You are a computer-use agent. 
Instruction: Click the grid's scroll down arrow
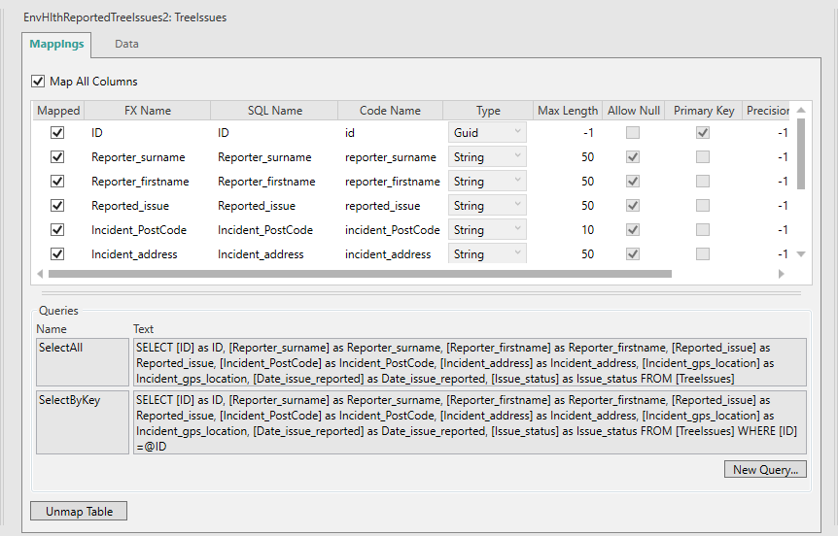pyautogui.click(x=801, y=254)
